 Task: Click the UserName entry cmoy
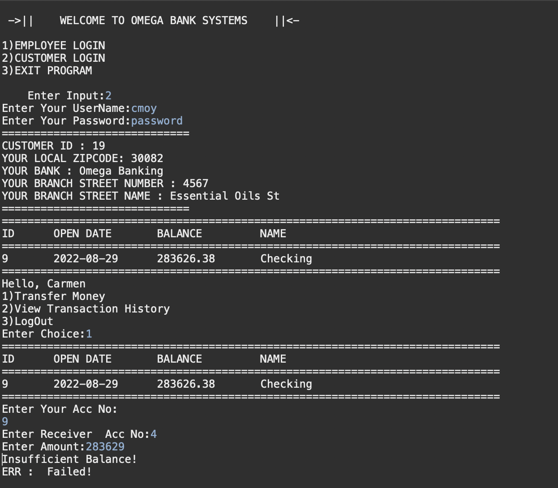[144, 108]
